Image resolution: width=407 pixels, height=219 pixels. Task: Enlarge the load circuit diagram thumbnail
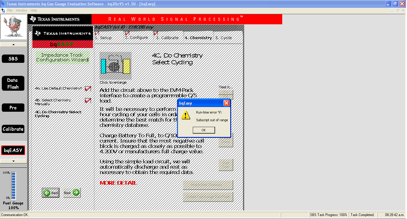[x=116, y=66]
